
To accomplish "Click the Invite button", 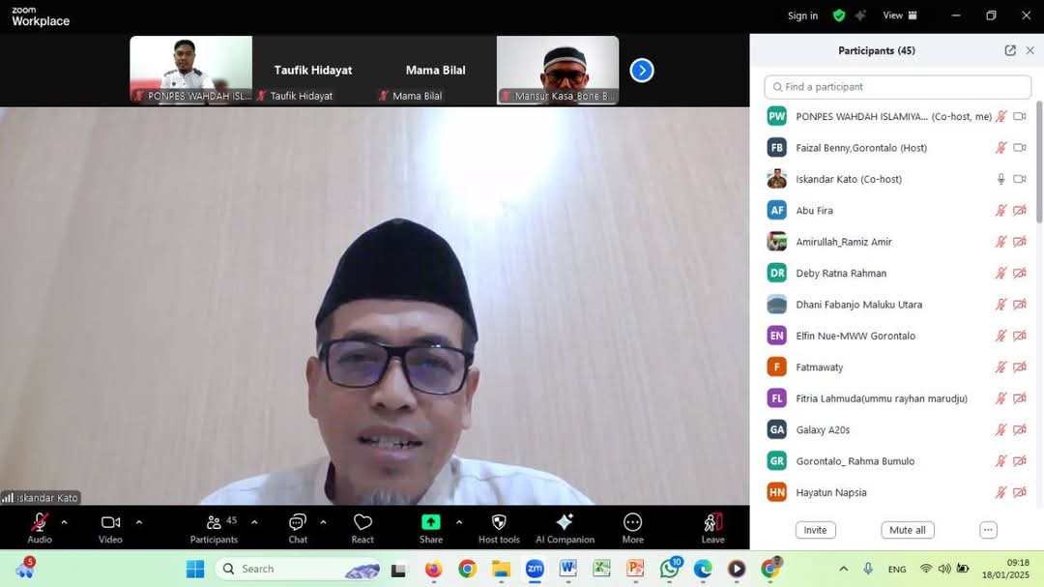I will coord(815,530).
